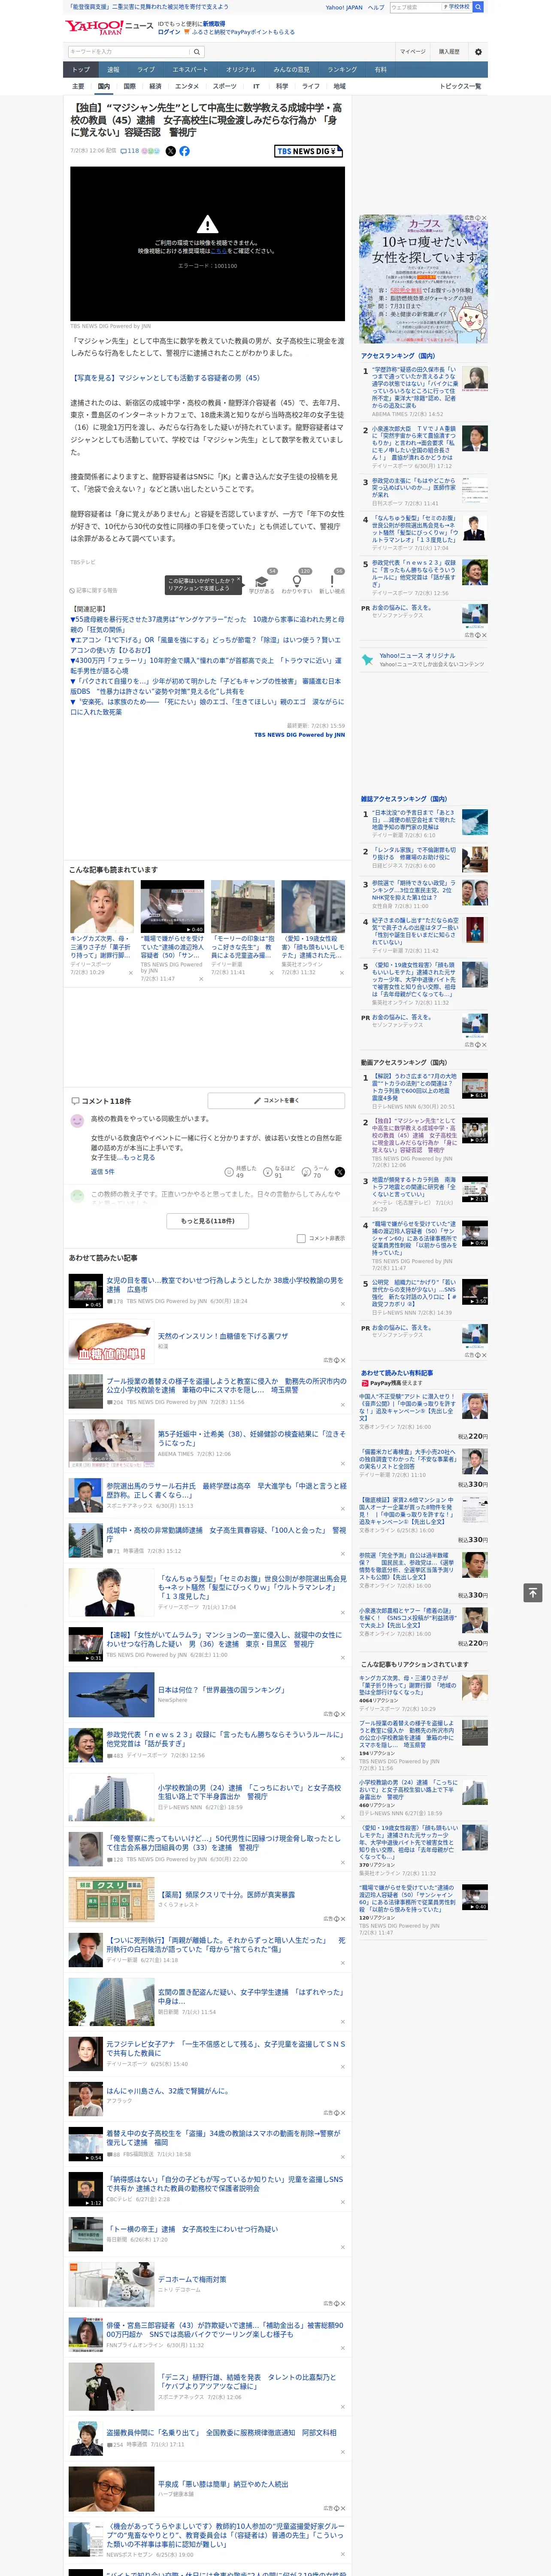This screenshot has height=2576, width=551.
Task: Open the トップ navigation tab
Action: coord(81,70)
